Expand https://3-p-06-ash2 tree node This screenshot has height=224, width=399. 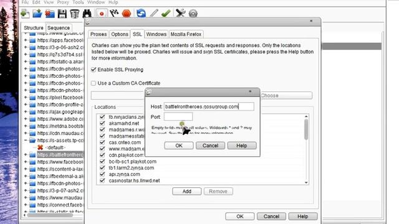pos(26,47)
